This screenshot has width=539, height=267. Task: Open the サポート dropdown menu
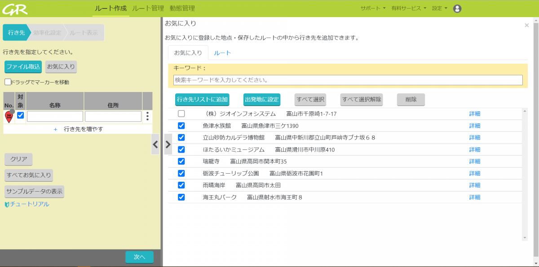[373, 9]
